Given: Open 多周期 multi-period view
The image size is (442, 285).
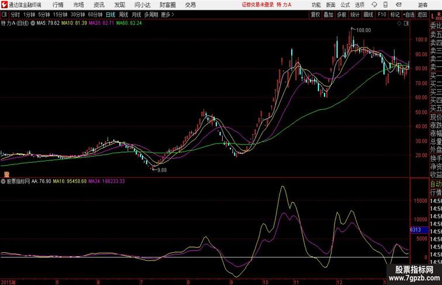Looking at the screenshot, I should tap(151, 15).
